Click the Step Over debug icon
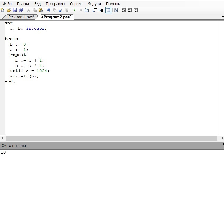This screenshot has height=201, width=224. tap(101, 10)
